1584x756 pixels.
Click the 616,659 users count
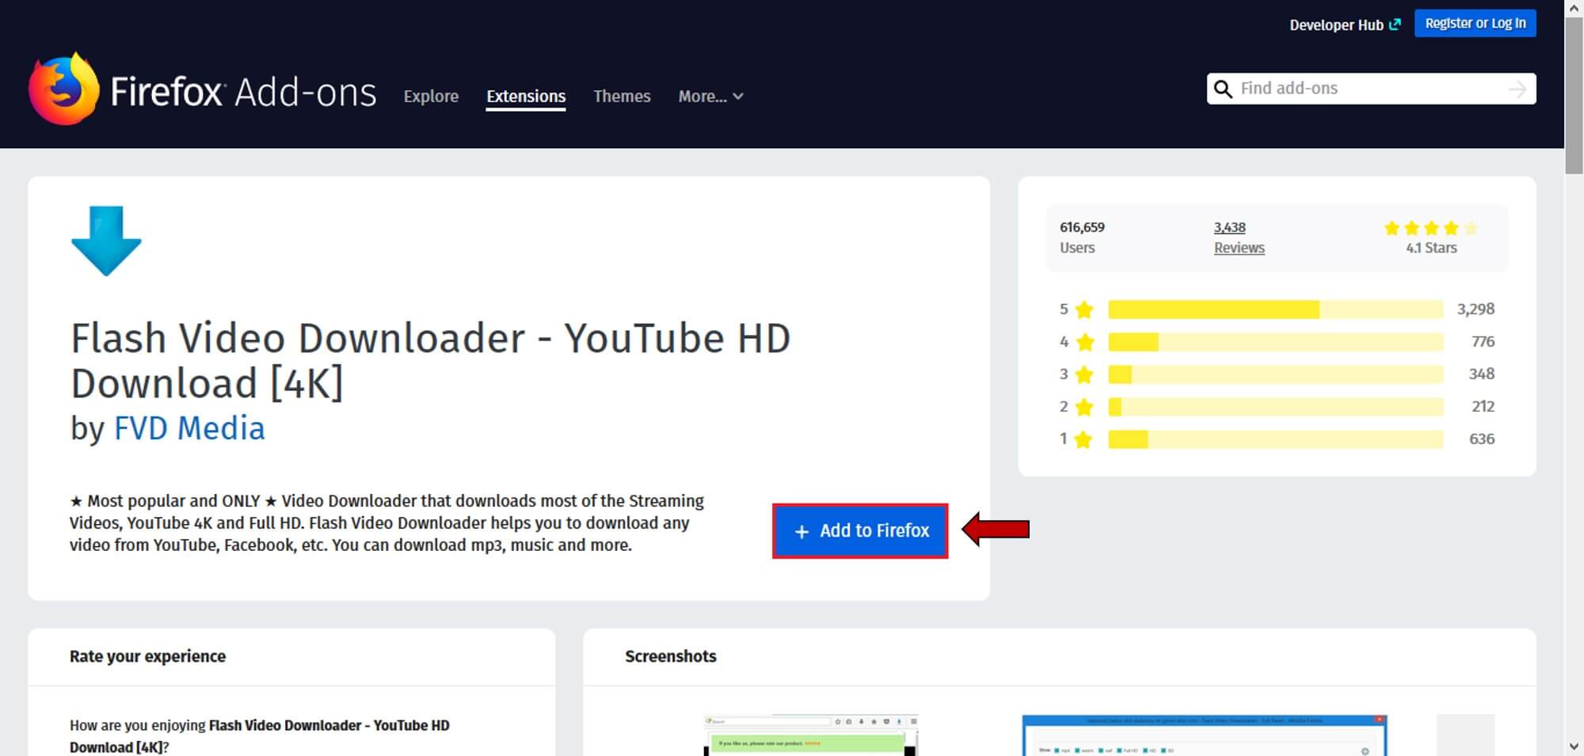click(1082, 227)
